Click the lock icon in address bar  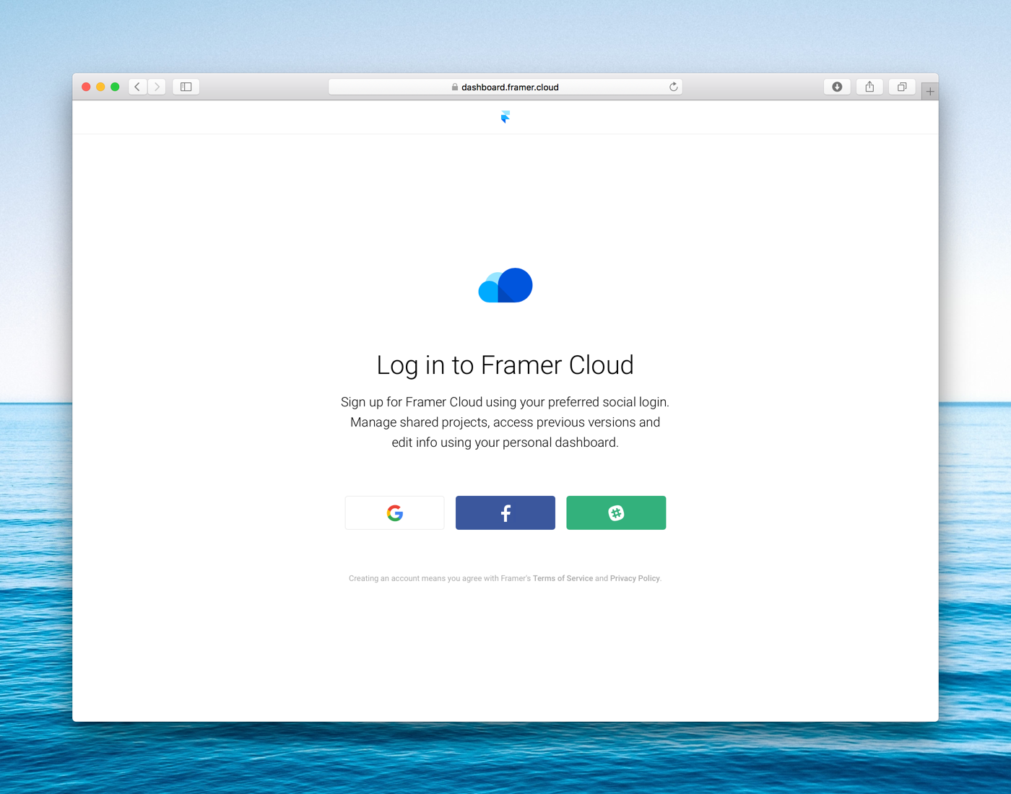click(x=455, y=87)
